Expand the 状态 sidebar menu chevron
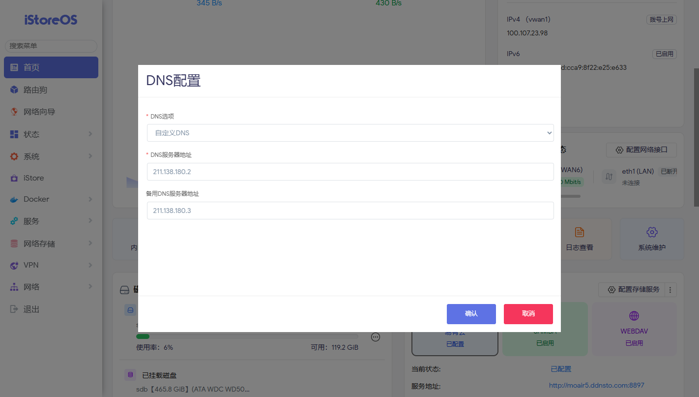699x397 pixels. pos(90,134)
